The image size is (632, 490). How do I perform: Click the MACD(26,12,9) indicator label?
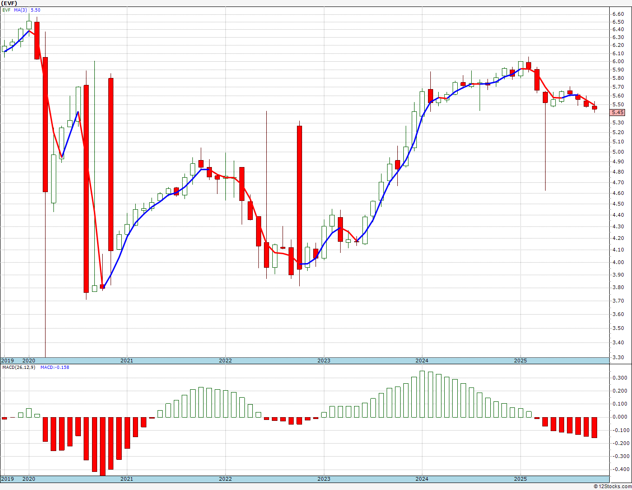point(18,367)
